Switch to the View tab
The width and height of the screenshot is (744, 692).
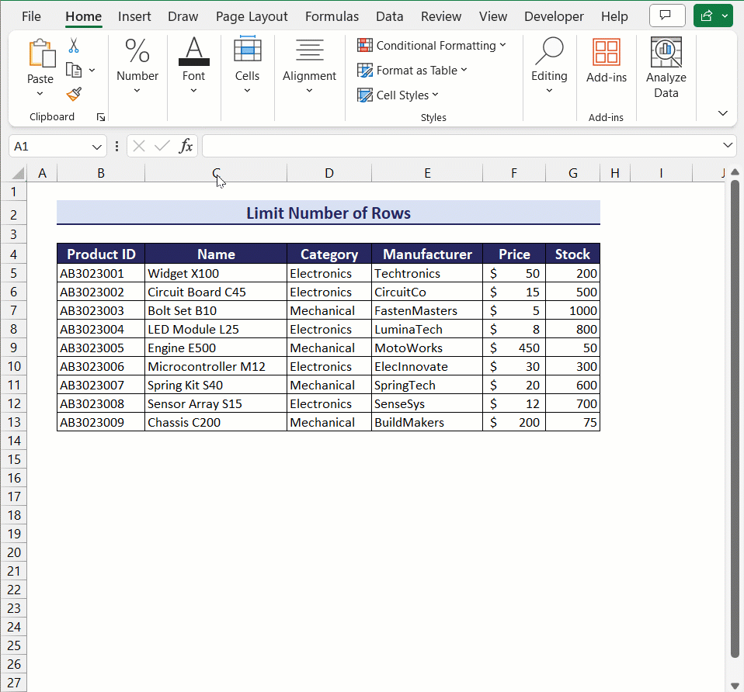493,16
